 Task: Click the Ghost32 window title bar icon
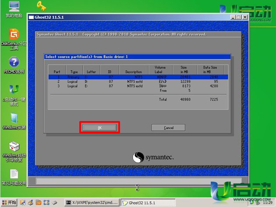click(31, 17)
